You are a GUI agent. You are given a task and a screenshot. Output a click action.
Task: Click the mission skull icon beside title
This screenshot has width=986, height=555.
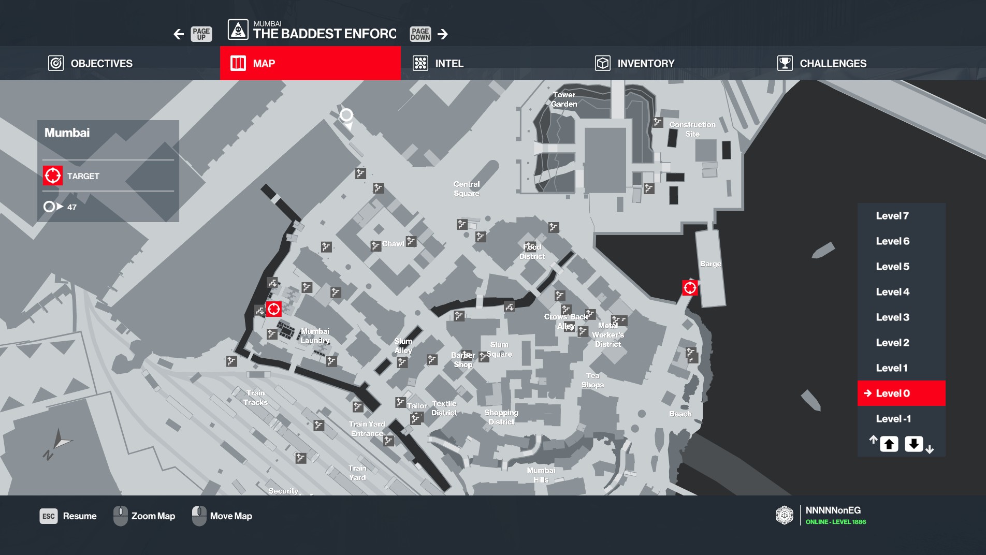coord(238,31)
